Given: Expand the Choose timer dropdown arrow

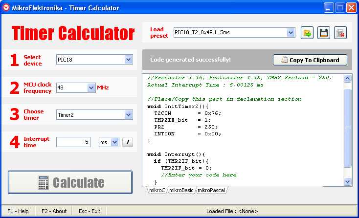Looking at the screenshot, I should (x=129, y=114).
